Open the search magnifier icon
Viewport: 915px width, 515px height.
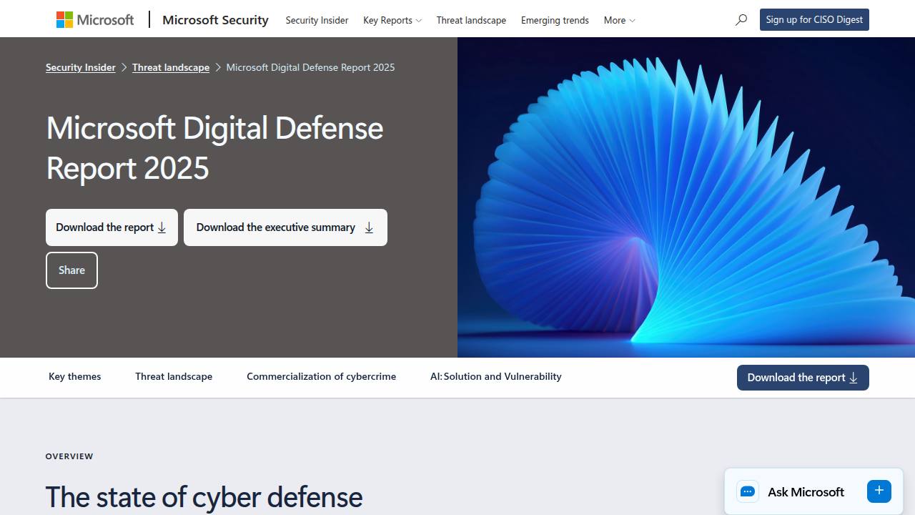click(741, 20)
